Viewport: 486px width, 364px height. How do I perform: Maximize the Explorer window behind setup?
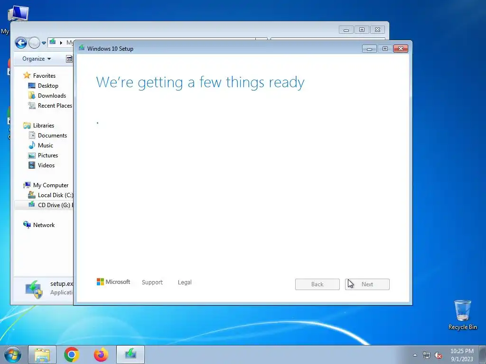coord(362,30)
